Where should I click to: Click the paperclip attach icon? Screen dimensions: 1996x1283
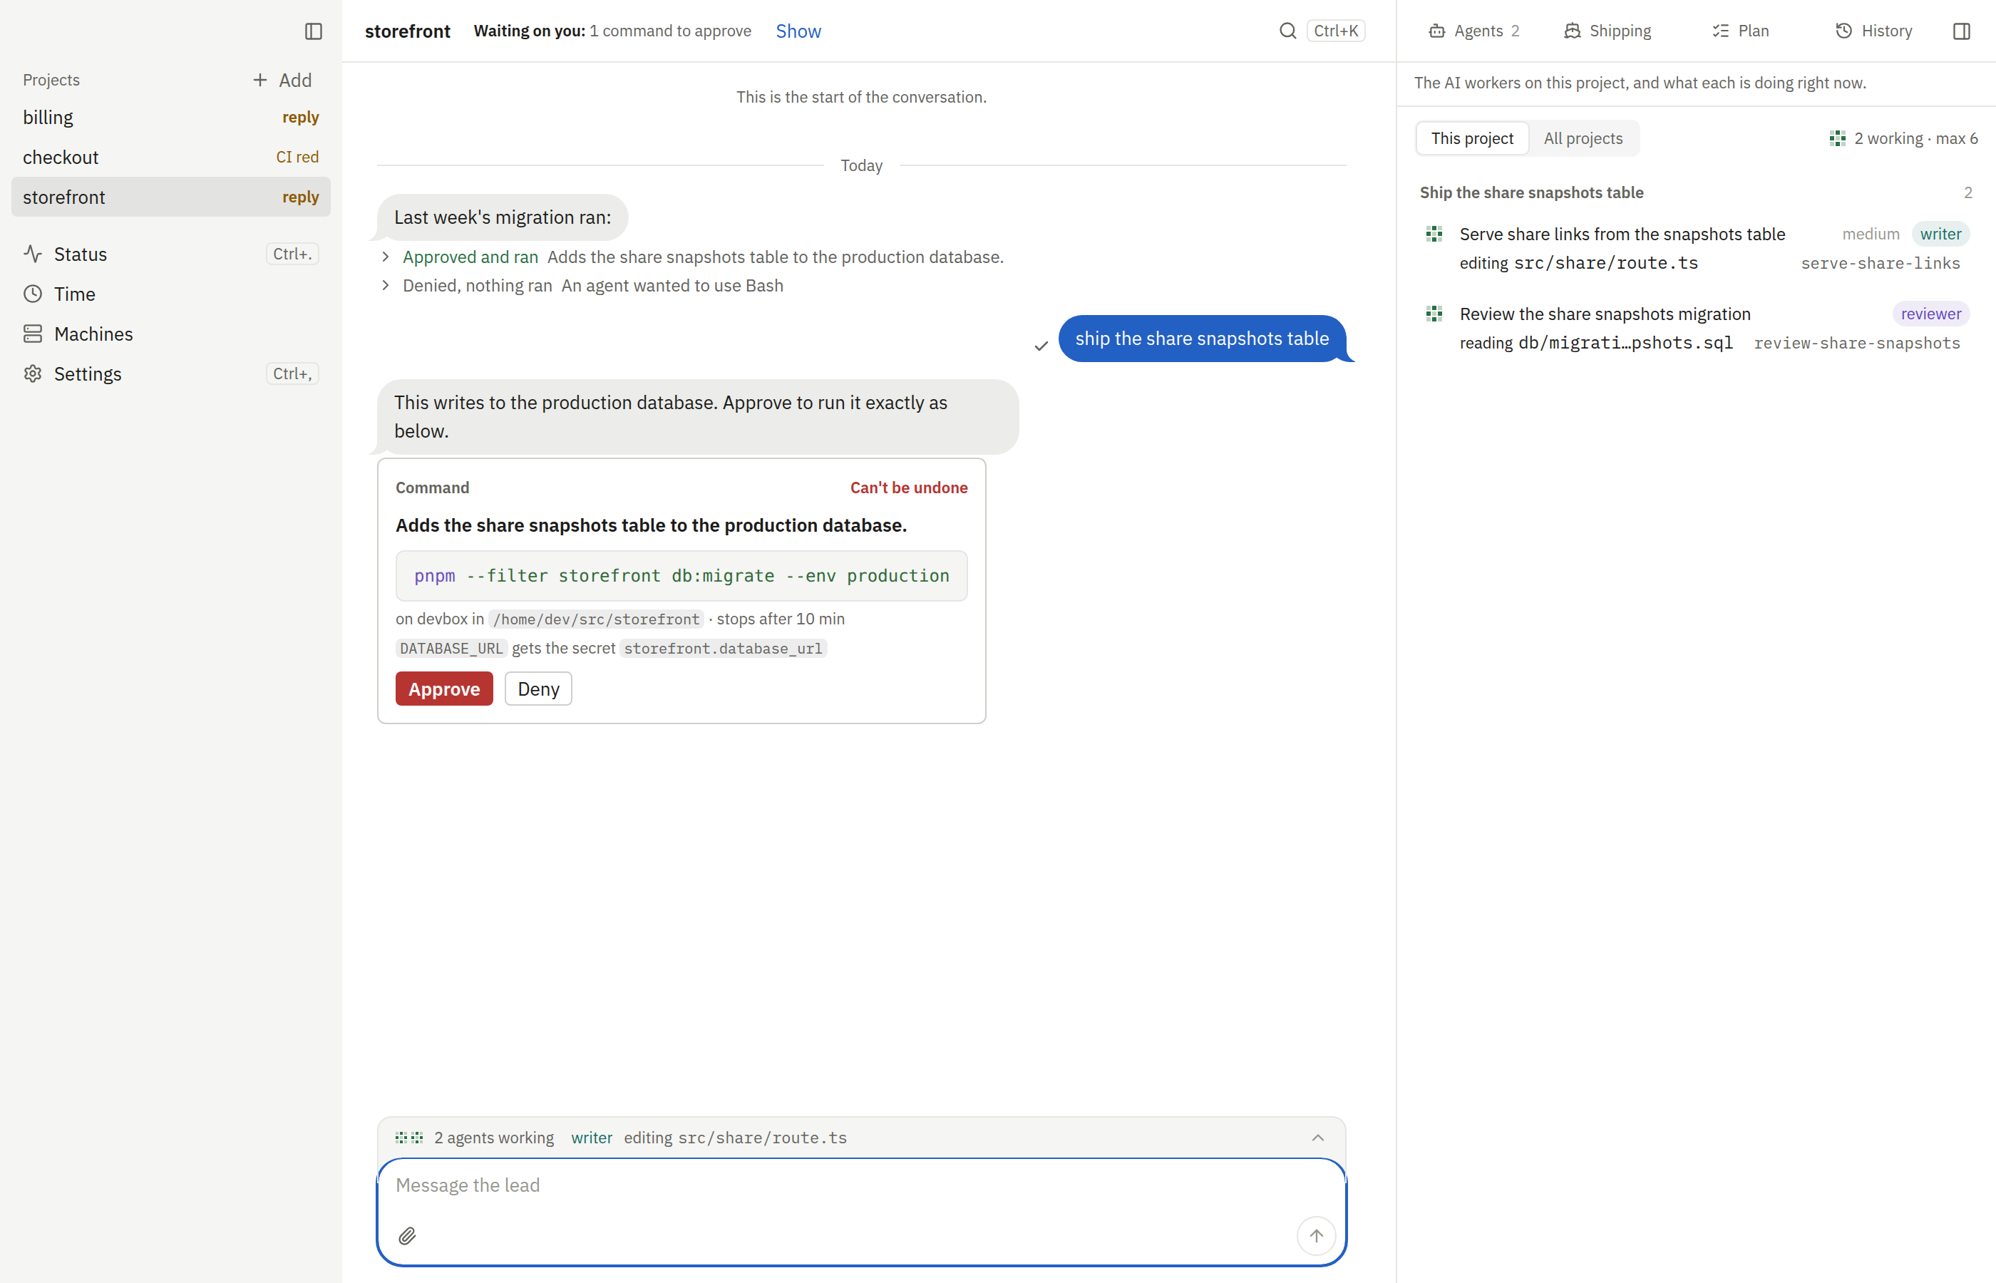406,1235
